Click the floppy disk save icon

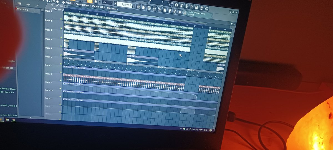196,7
